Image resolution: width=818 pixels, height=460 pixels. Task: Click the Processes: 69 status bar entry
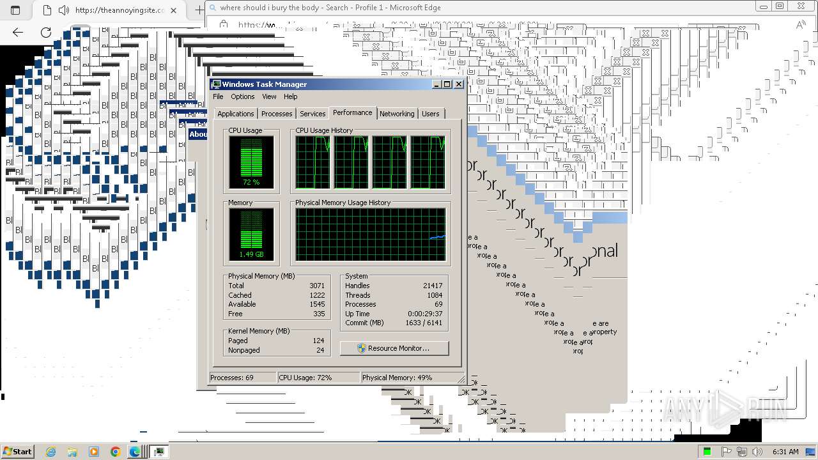pos(243,378)
